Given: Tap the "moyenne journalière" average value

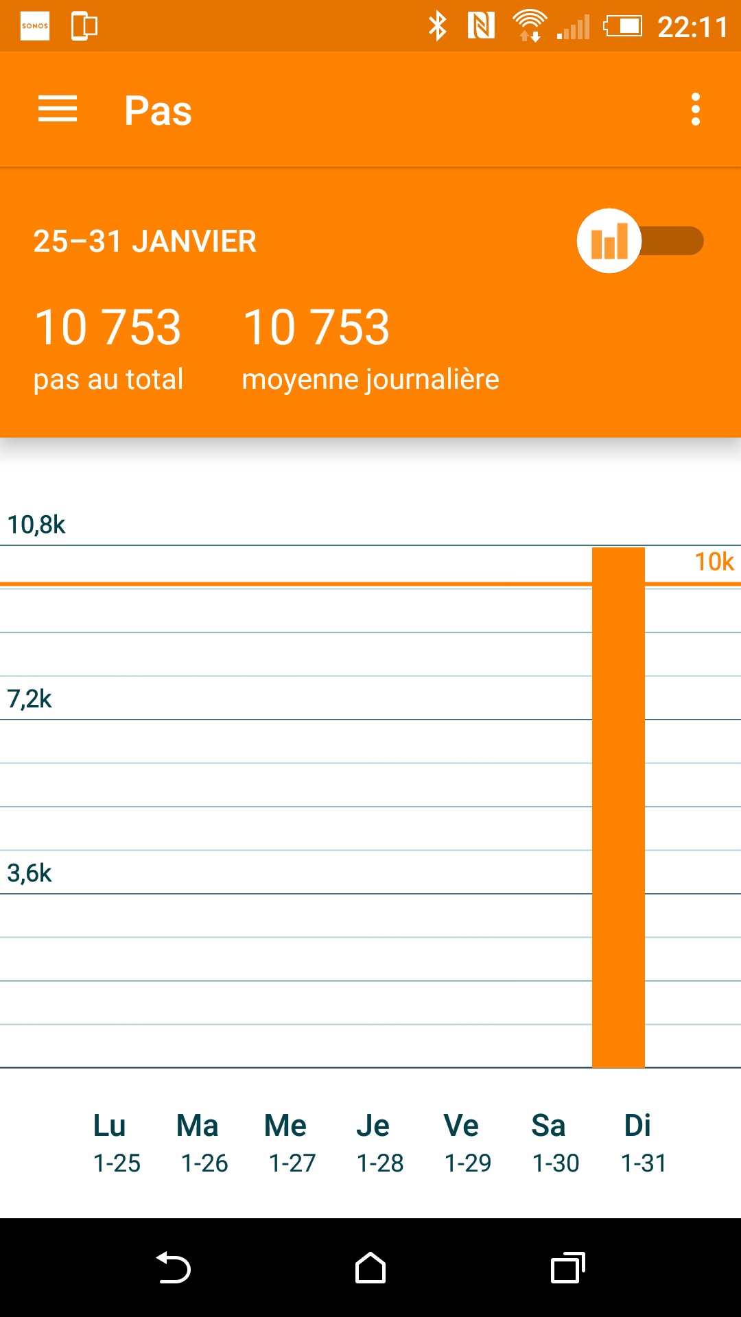Looking at the screenshot, I should point(316,327).
